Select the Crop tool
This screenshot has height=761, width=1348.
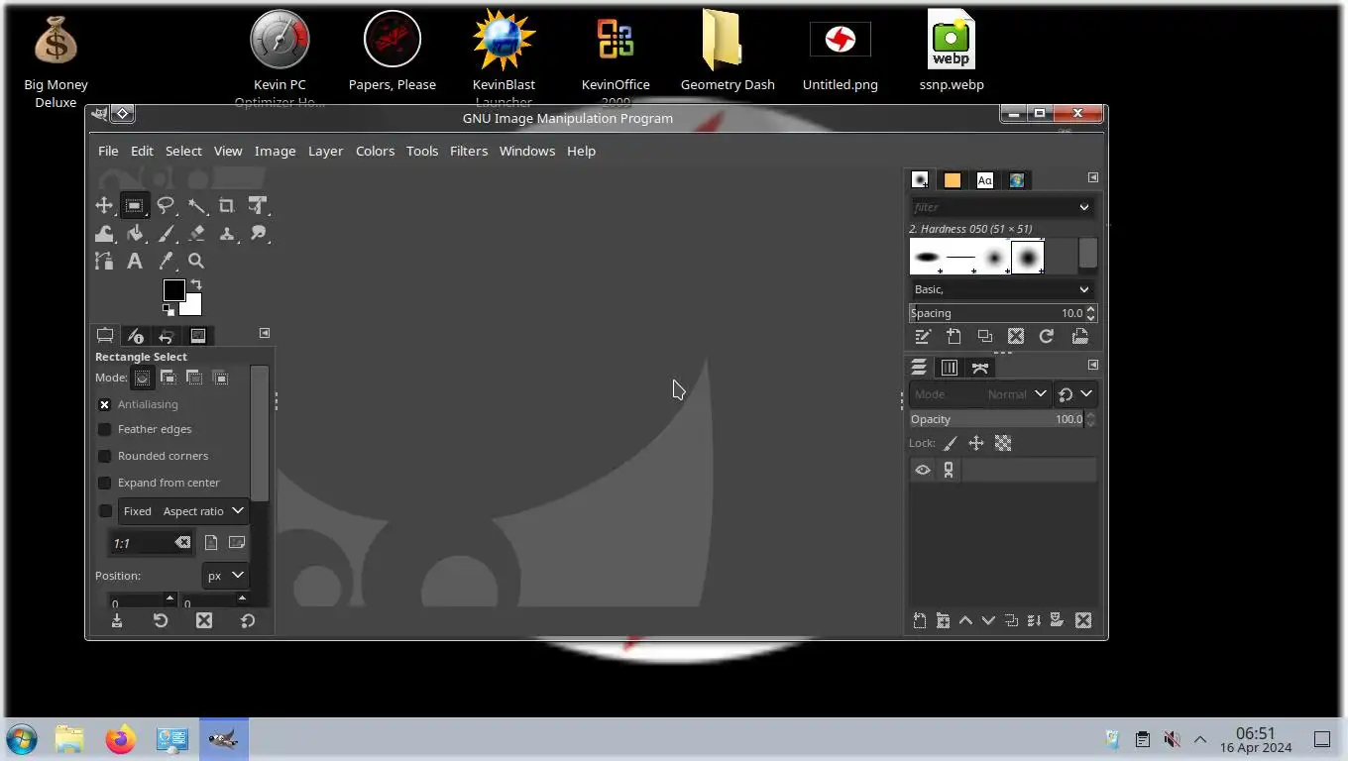[227, 206]
